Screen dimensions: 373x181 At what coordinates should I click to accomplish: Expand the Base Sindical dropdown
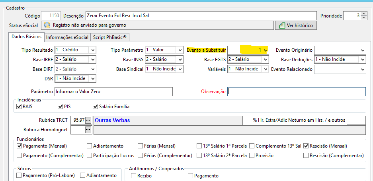[180, 69]
